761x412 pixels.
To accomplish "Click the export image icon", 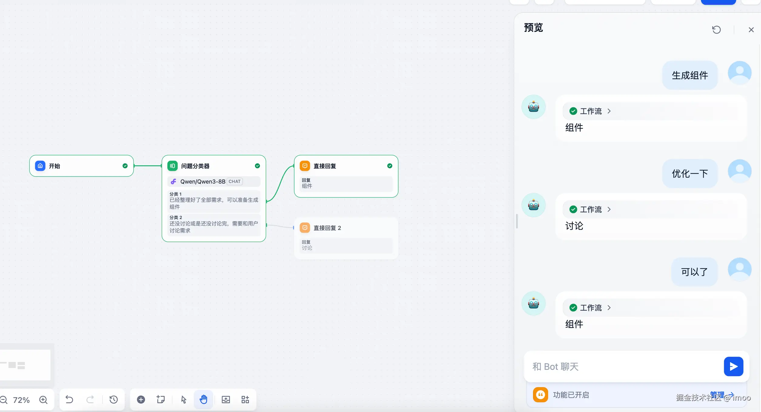I will tap(226, 400).
